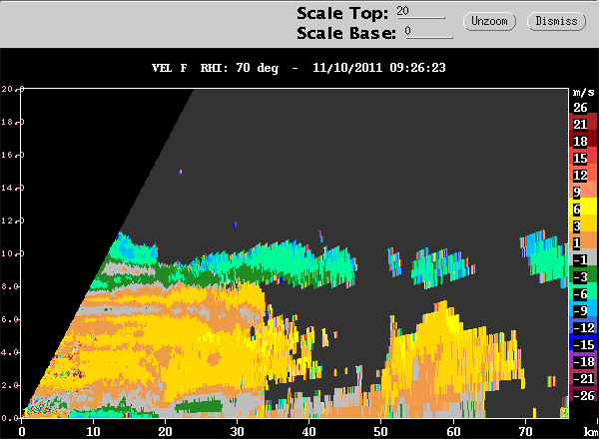Click the -9 m/s legend swatch

[x=580, y=310]
